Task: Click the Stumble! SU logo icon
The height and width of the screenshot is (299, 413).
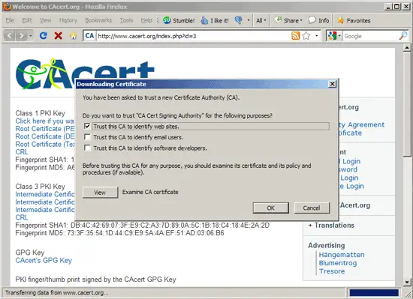Action: 167,20
